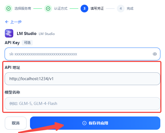Focus the API Key input field
This screenshot has width=165, height=133.
82,54
